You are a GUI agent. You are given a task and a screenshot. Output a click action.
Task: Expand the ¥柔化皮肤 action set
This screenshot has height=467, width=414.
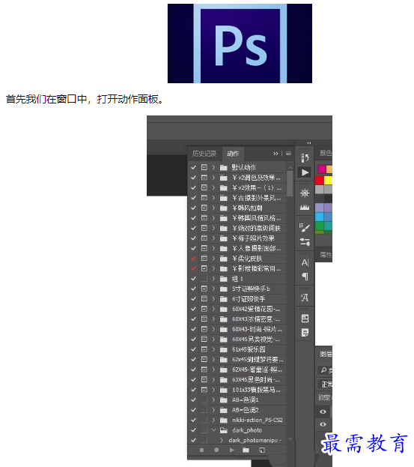point(213,259)
